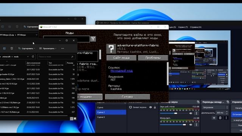Open the Затухание transition dropdown in OBS

click(215, 107)
